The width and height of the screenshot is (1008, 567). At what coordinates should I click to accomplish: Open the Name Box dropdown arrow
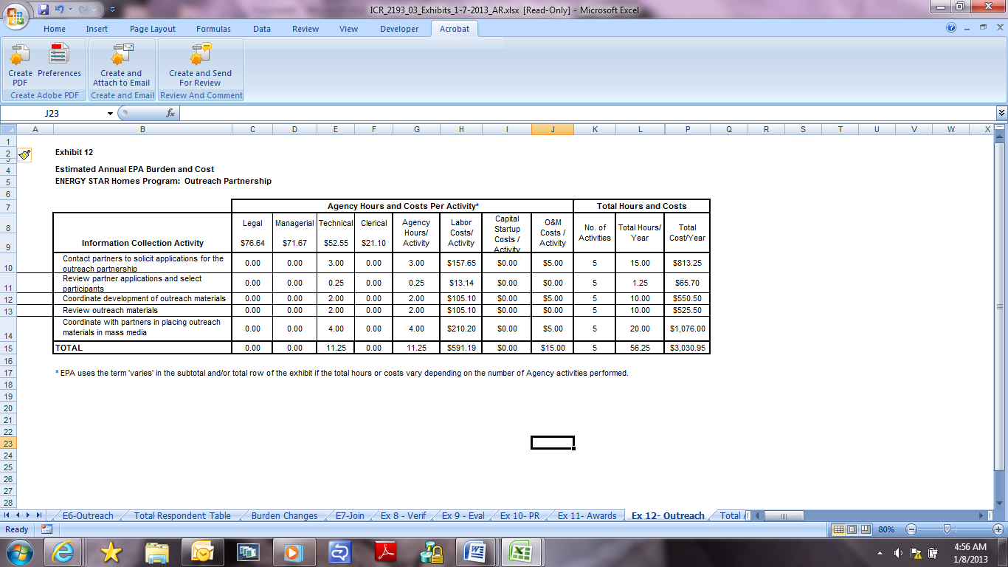point(110,114)
